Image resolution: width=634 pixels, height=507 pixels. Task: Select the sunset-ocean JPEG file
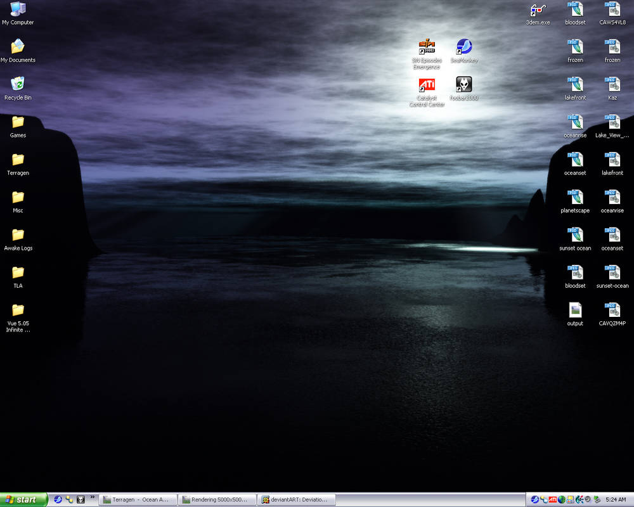tap(612, 276)
